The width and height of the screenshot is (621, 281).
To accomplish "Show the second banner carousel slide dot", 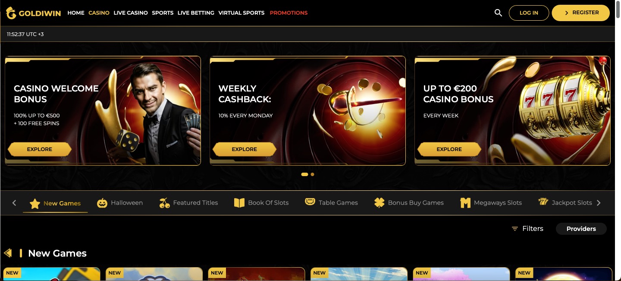I will click(x=312, y=174).
